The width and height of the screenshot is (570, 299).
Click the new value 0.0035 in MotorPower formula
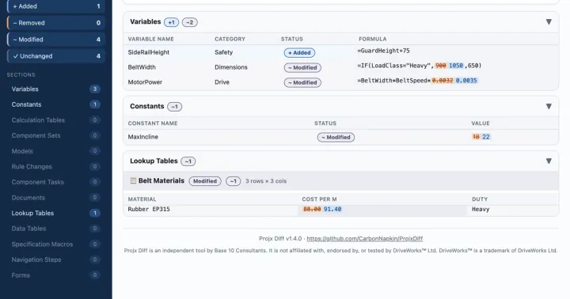click(466, 81)
